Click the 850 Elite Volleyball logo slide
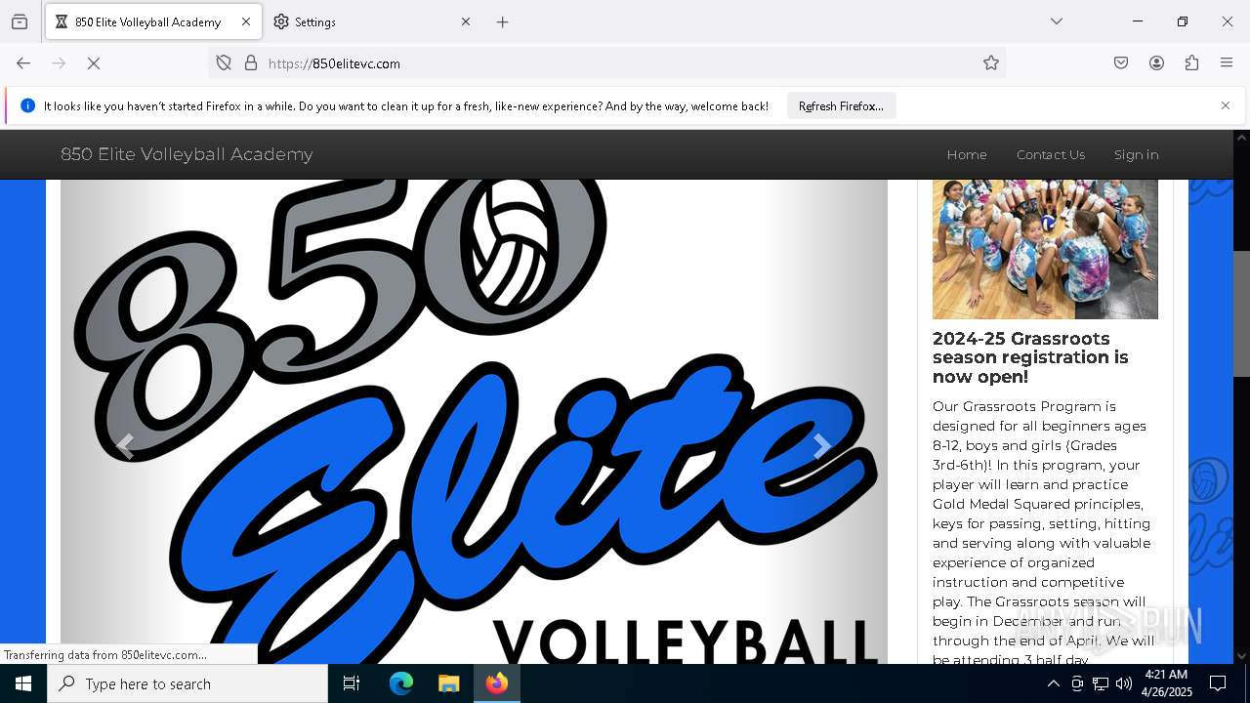The height and width of the screenshot is (703, 1250). pos(474,422)
